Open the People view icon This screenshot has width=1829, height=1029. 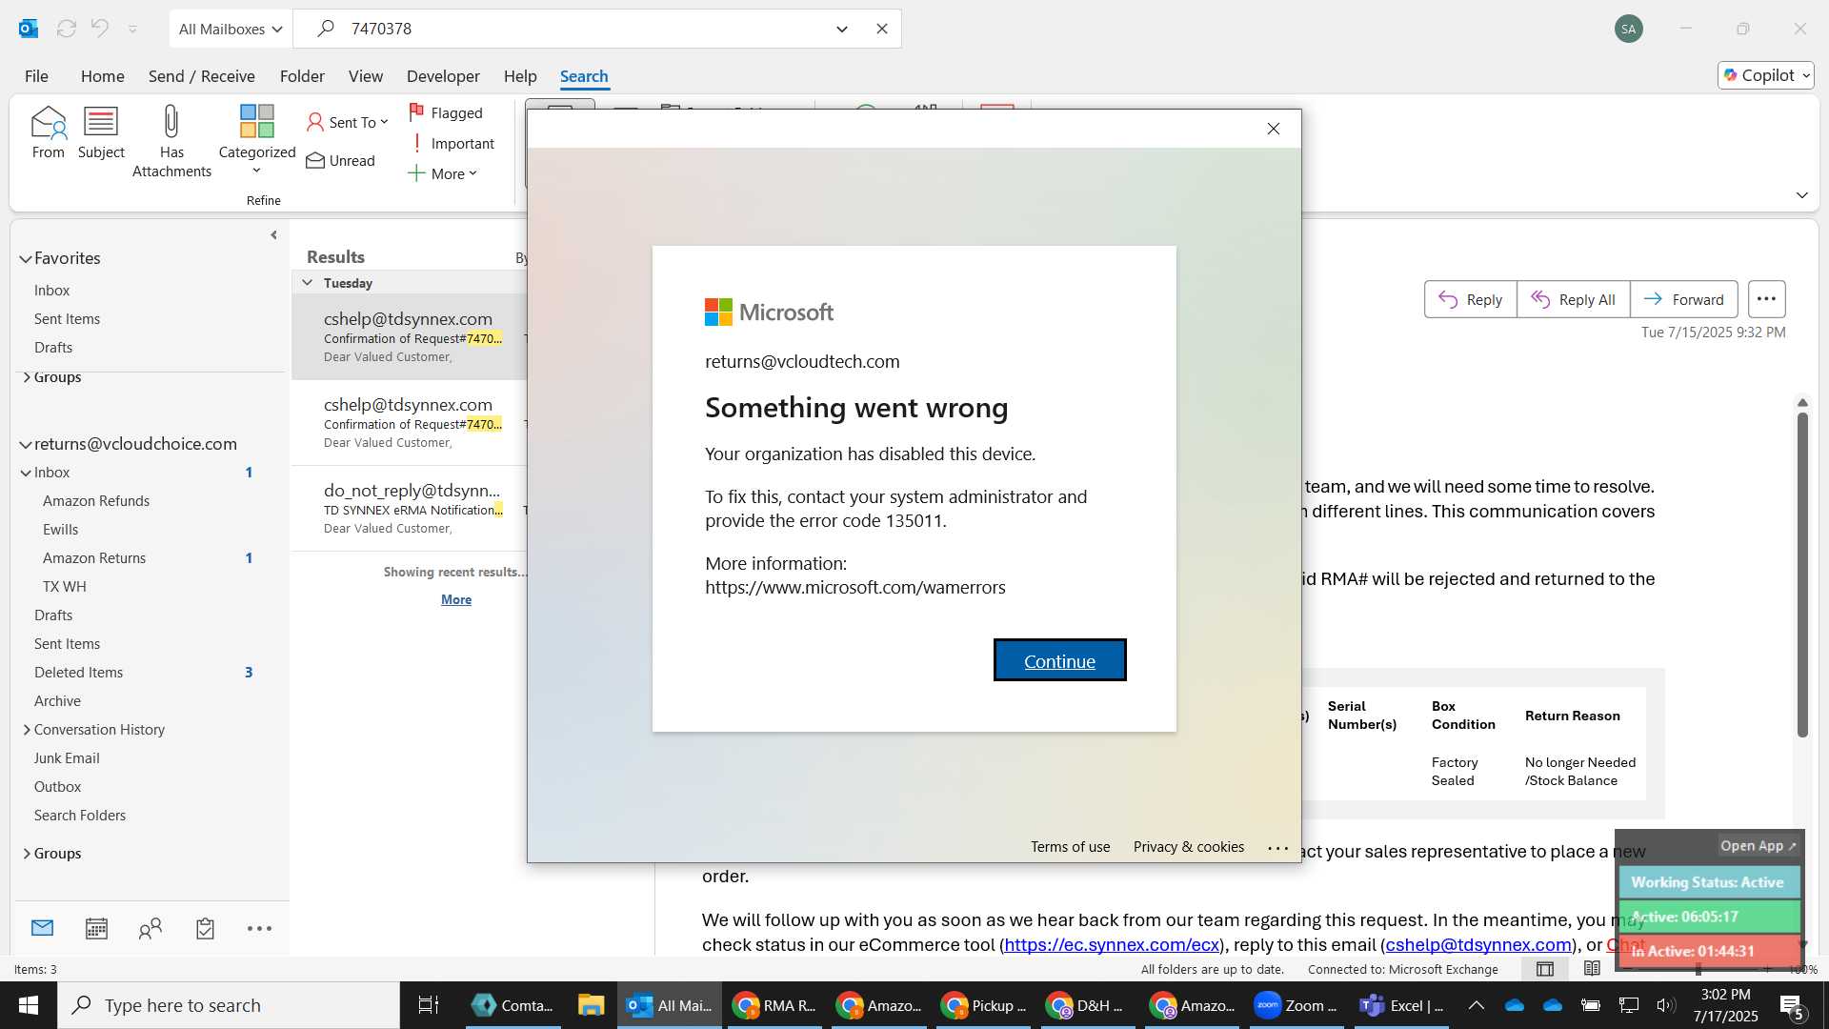point(151,928)
